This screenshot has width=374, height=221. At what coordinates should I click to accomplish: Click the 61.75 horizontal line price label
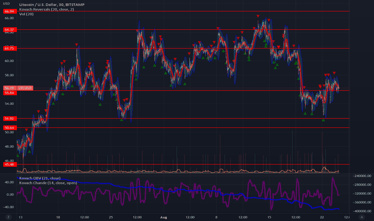point(10,48)
